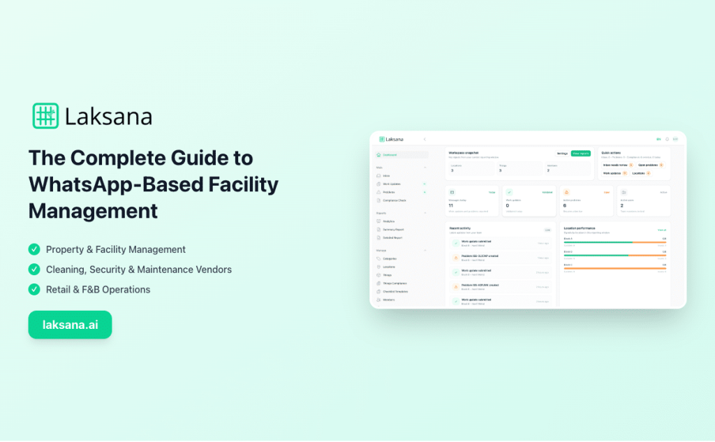Click the checkmark beside Cleaning, Security & Maintenance Vendors
This screenshot has width=715, height=442.
tap(34, 270)
